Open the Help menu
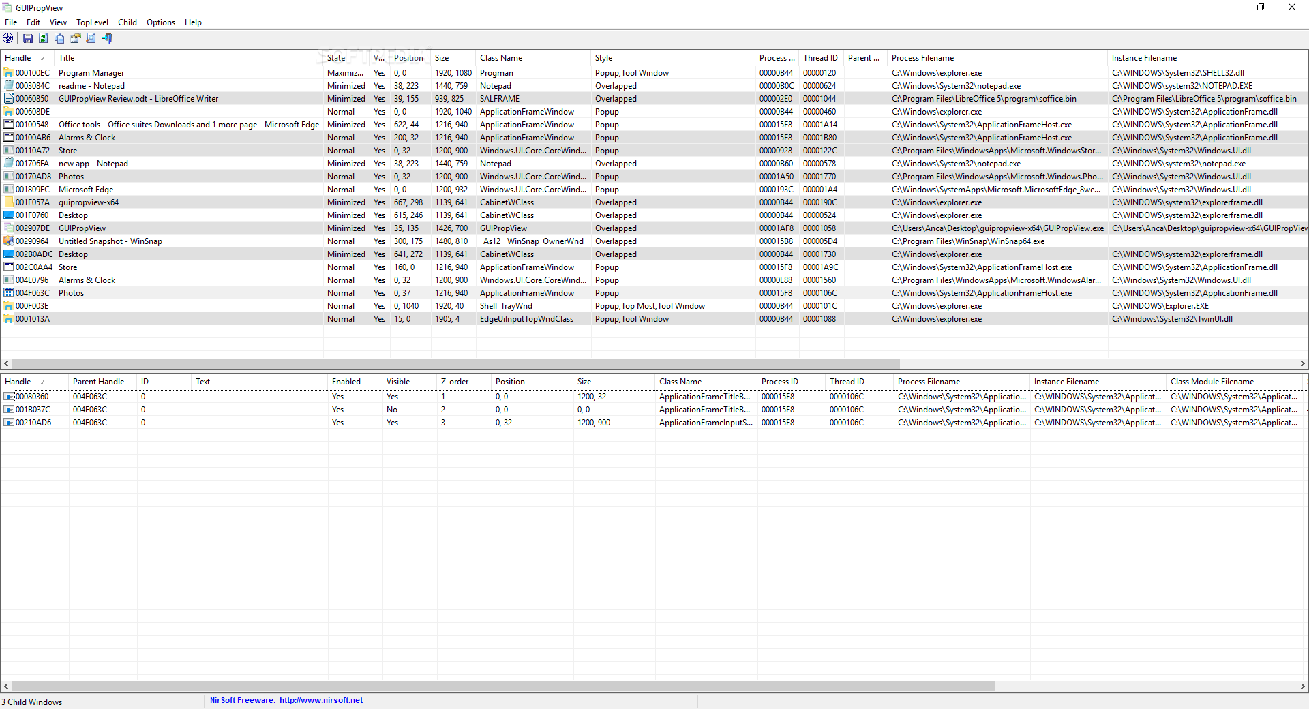Viewport: 1309px width, 709px height. [x=193, y=22]
